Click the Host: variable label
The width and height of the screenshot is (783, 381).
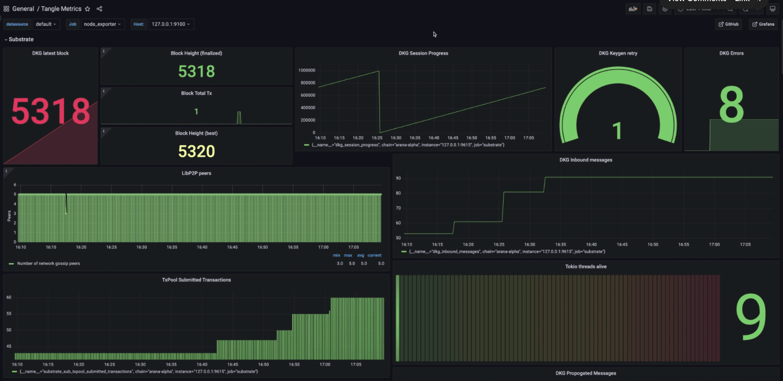pos(139,24)
